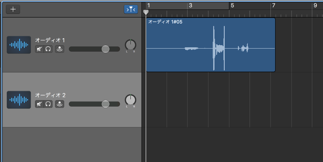Select the オーディオ 1 track name

[x=50, y=40]
